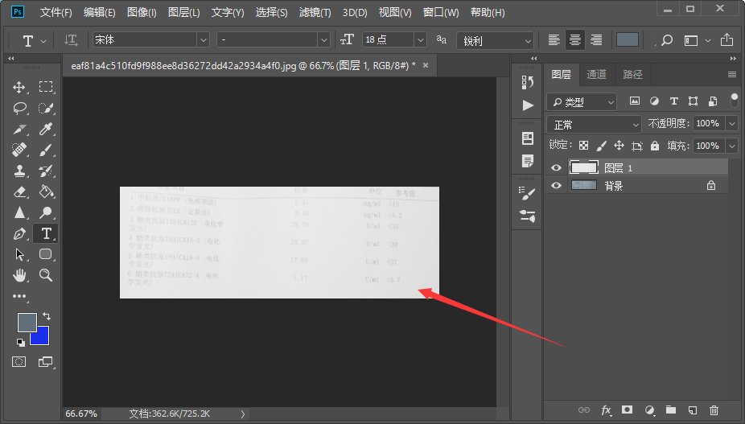Select the Sharpen/Blur triangle tool
The height and width of the screenshot is (424, 745).
[19, 212]
